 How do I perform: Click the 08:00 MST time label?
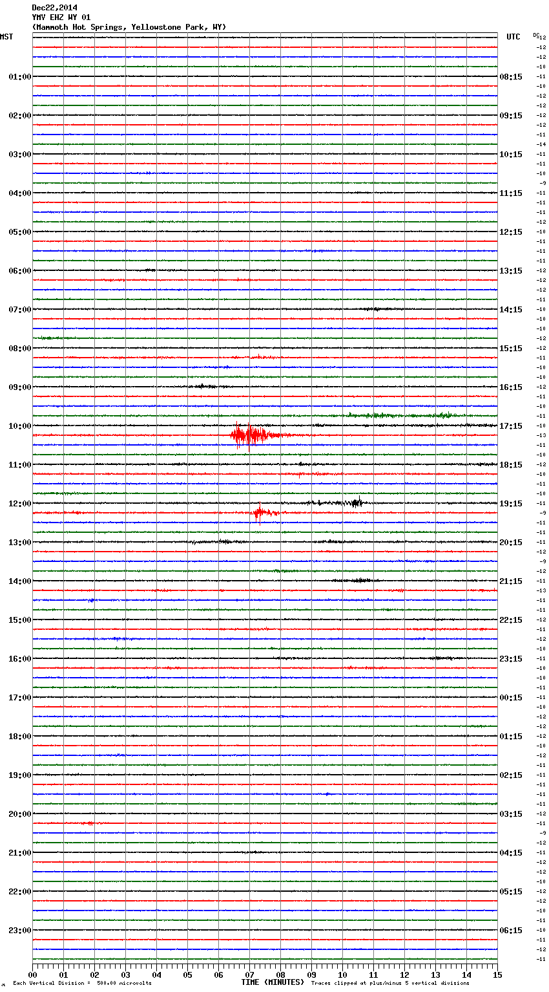click(20, 349)
